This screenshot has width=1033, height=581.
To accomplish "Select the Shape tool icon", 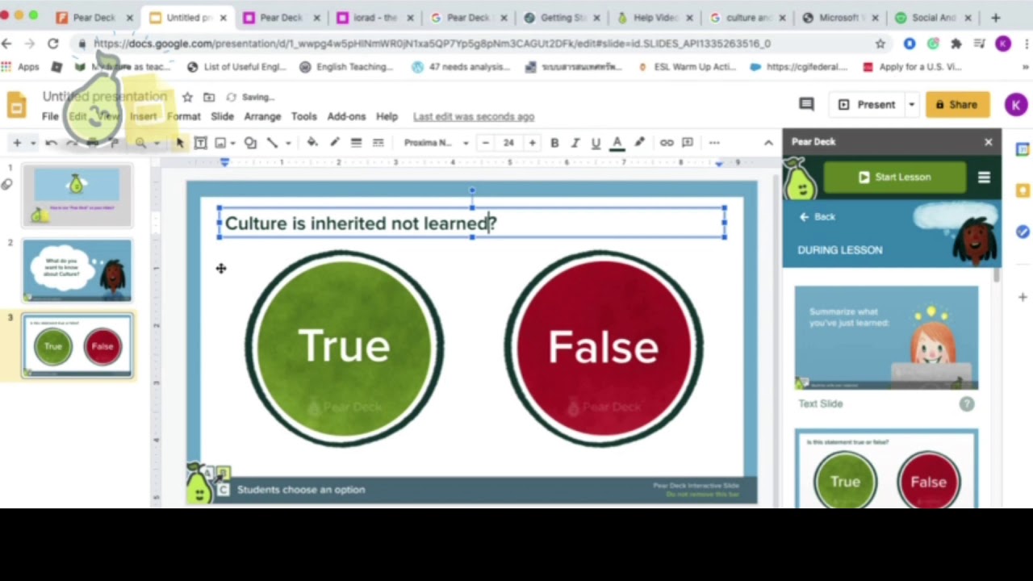I will coord(250,143).
